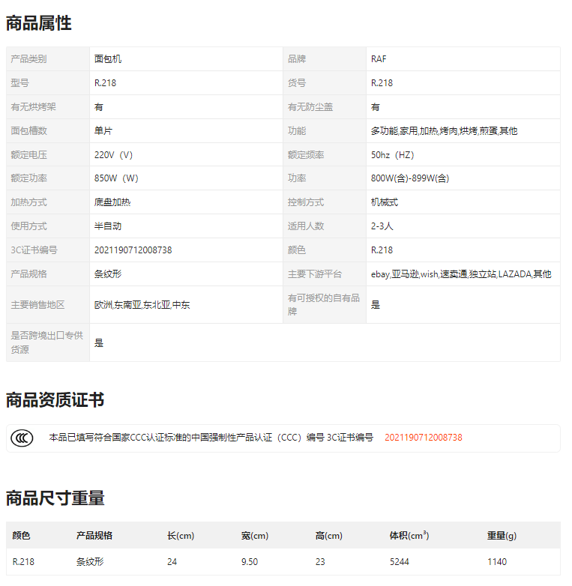This screenshot has width=572, height=586.
Task: Click the 产品规格 label in attributes table
Action: (28, 274)
